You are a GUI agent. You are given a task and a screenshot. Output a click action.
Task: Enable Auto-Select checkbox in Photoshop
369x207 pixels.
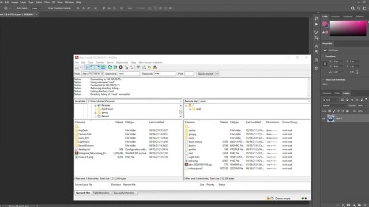point(15,8)
